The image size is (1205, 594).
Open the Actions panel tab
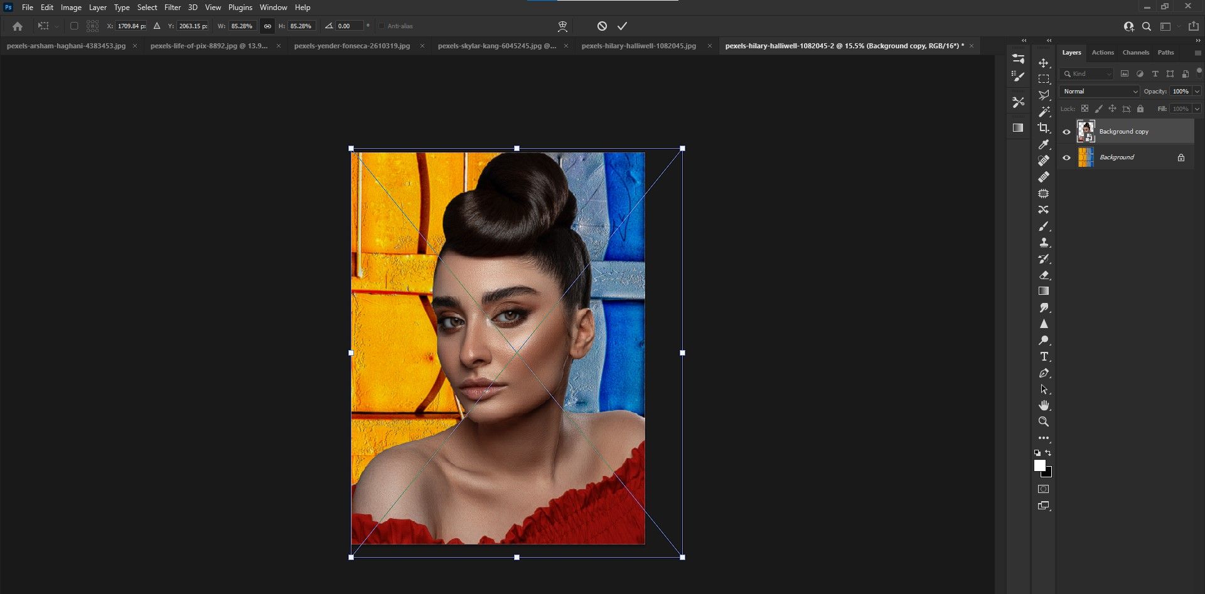(1102, 53)
